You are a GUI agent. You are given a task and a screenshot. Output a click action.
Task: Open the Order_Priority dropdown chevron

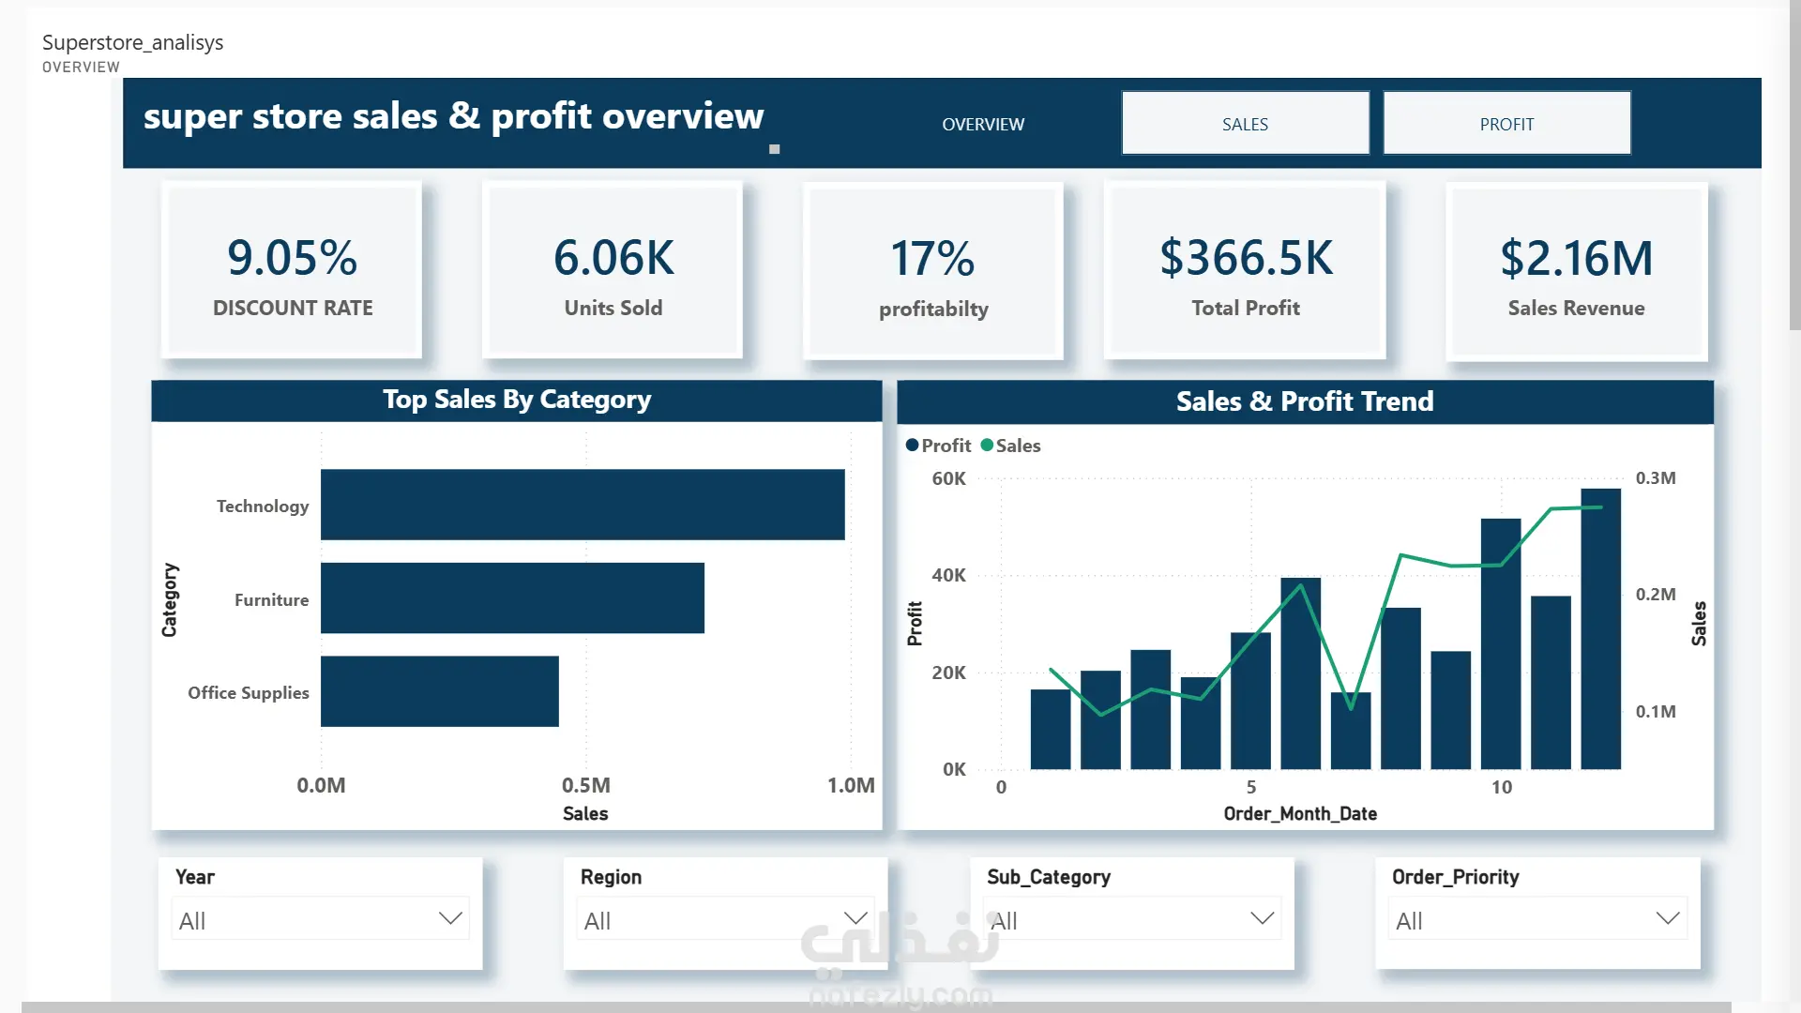1668,918
